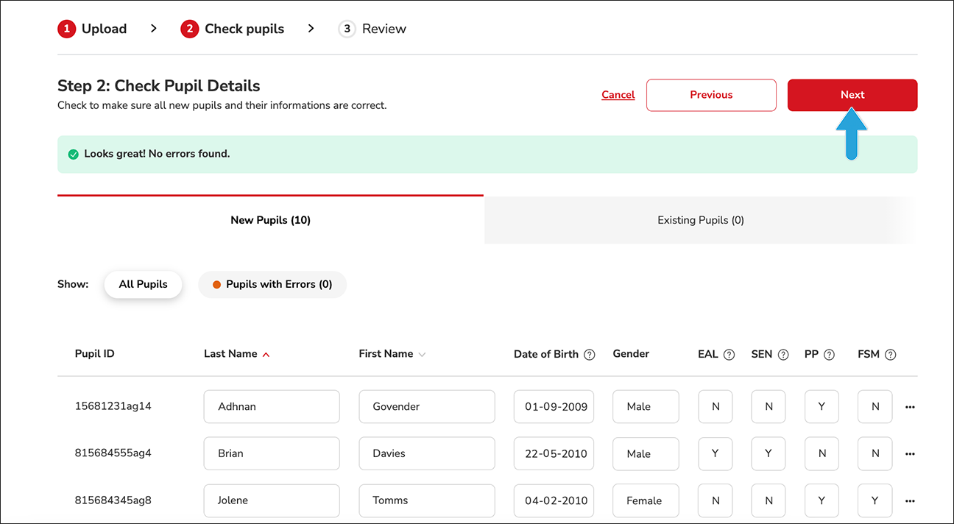Sort by the First Name column chevron
954x524 pixels.
(x=422, y=354)
